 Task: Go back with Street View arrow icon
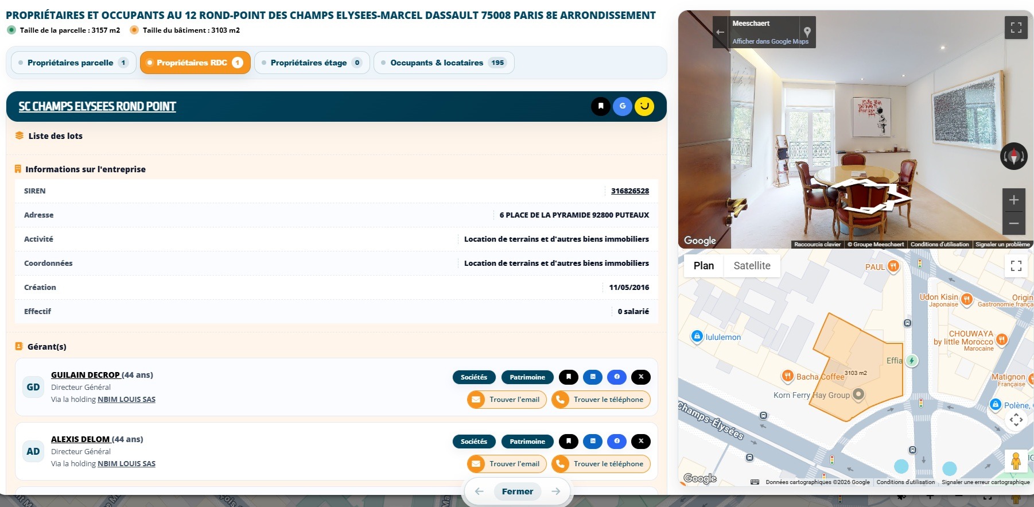[720, 32]
